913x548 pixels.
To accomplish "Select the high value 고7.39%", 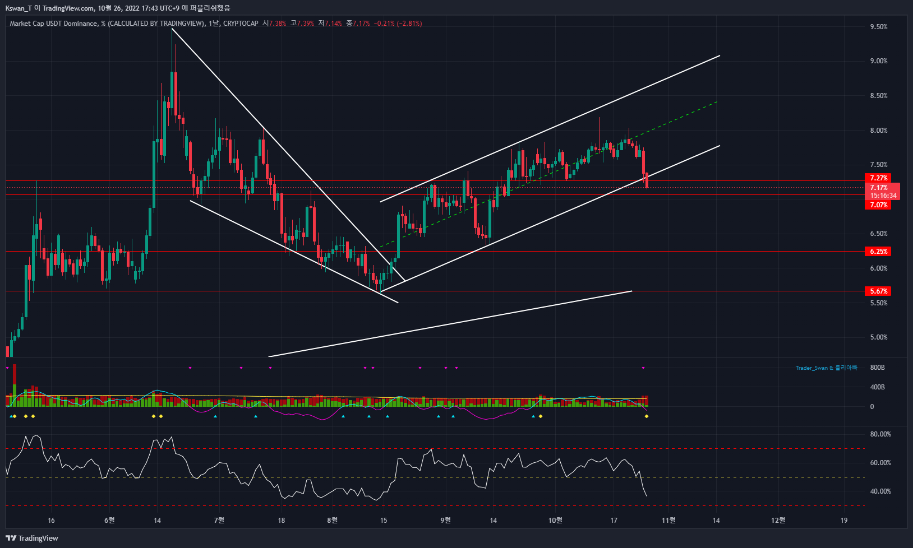I will click(x=302, y=24).
